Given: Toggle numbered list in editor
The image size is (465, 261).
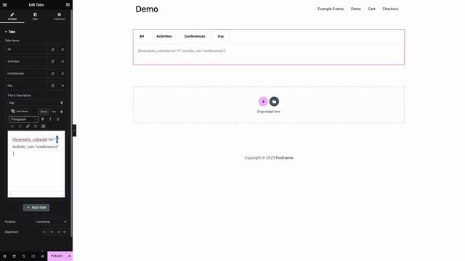Looking at the screenshot, I should 20,126.
